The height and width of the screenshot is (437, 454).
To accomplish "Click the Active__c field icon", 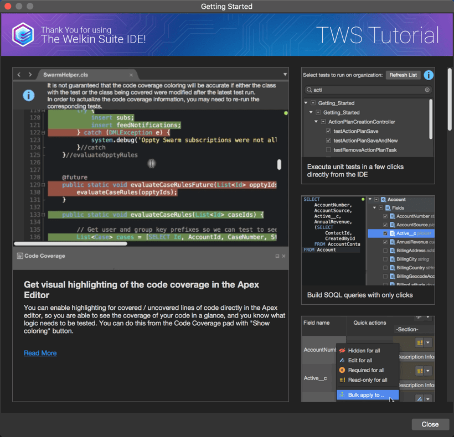I will pos(393,233).
